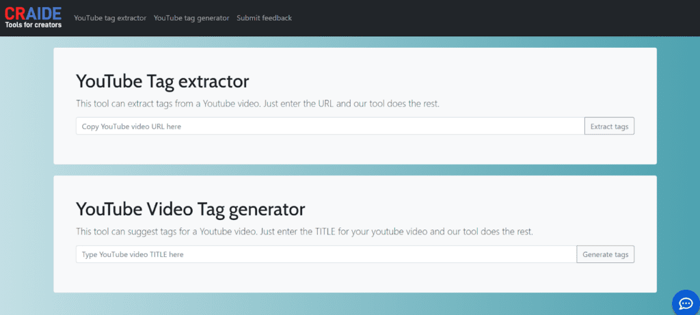Open the YouTube tag extractor nav item
This screenshot has width=700, height=315.
pyautogui.click(x=110, y=18)
